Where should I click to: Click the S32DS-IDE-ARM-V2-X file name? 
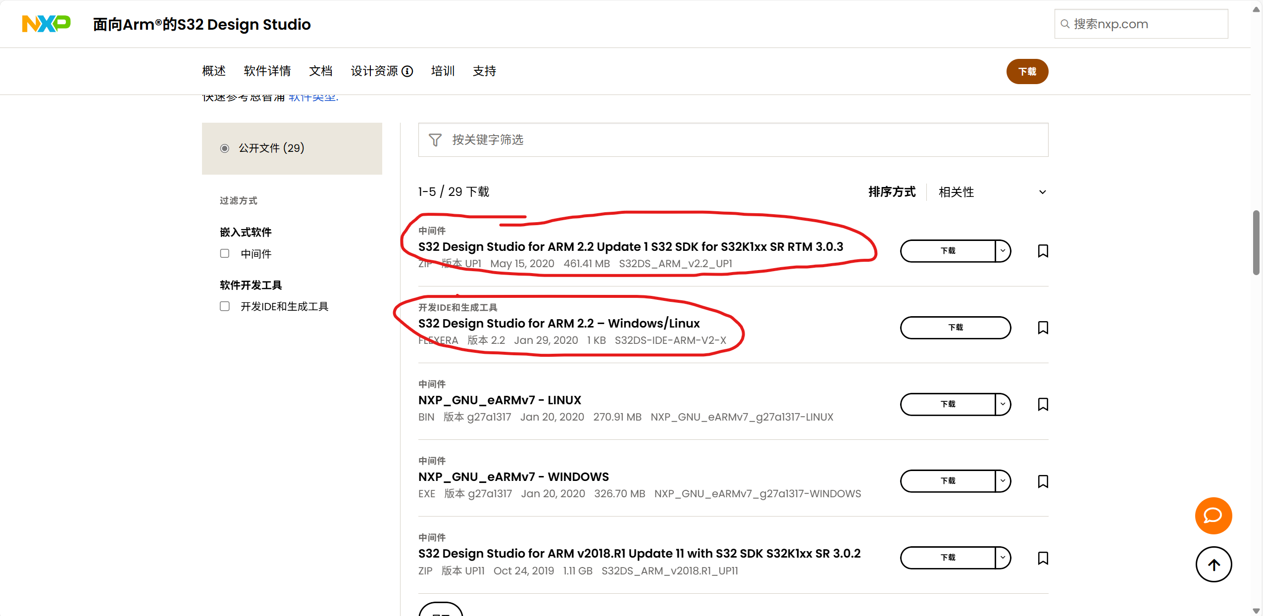[x=670, y=340]
